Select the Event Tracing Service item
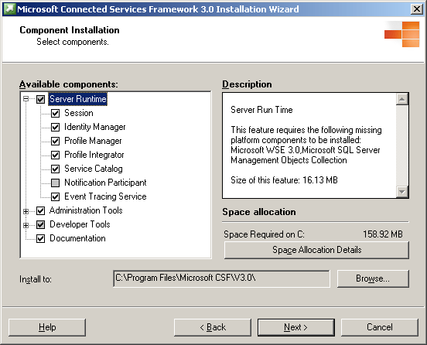The image size is (427, 345). click(105, 196)
